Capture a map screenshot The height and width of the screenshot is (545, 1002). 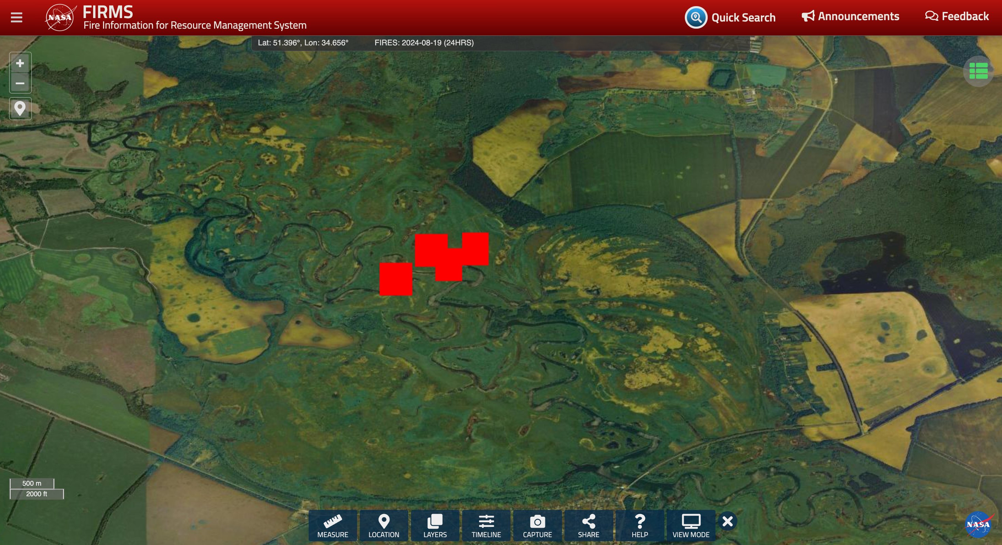(537, 526)
